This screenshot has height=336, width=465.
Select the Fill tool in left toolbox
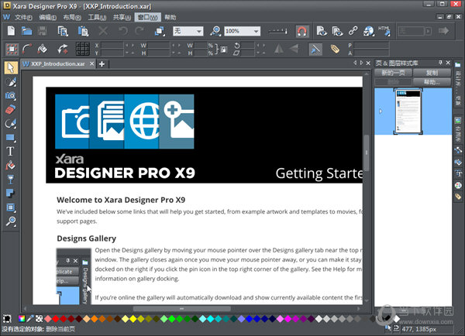pos(10,166)
